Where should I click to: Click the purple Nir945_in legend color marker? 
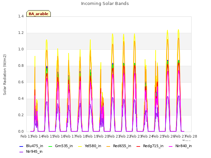click(21, 152)
